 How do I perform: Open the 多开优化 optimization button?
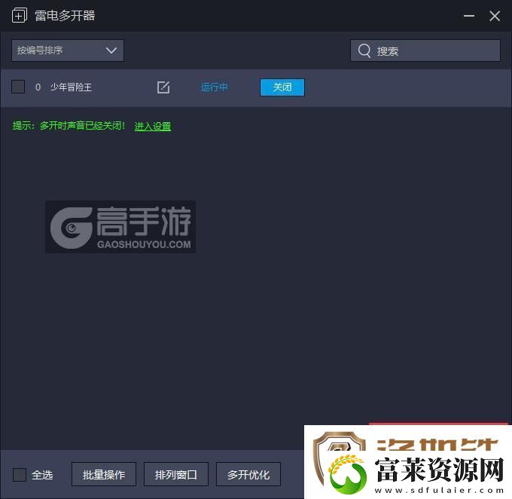click(x=248, y=474)
